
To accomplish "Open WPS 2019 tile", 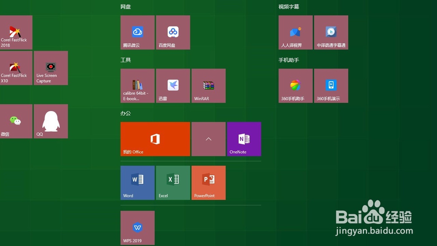I will (137, 228).
